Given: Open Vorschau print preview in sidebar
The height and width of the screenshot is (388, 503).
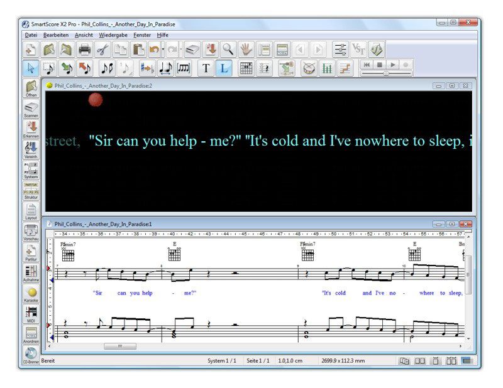Looking at the screenshot, I should pyautogui.click(x=31, y=232).
